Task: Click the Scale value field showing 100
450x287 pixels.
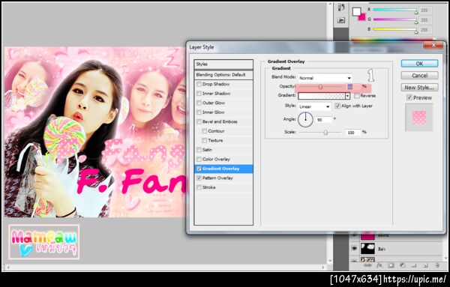Action: coord(352,133)
